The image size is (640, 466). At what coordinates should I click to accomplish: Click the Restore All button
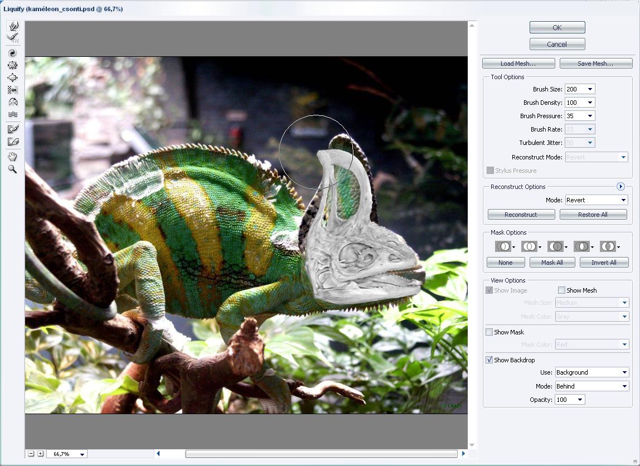(593, 215)
